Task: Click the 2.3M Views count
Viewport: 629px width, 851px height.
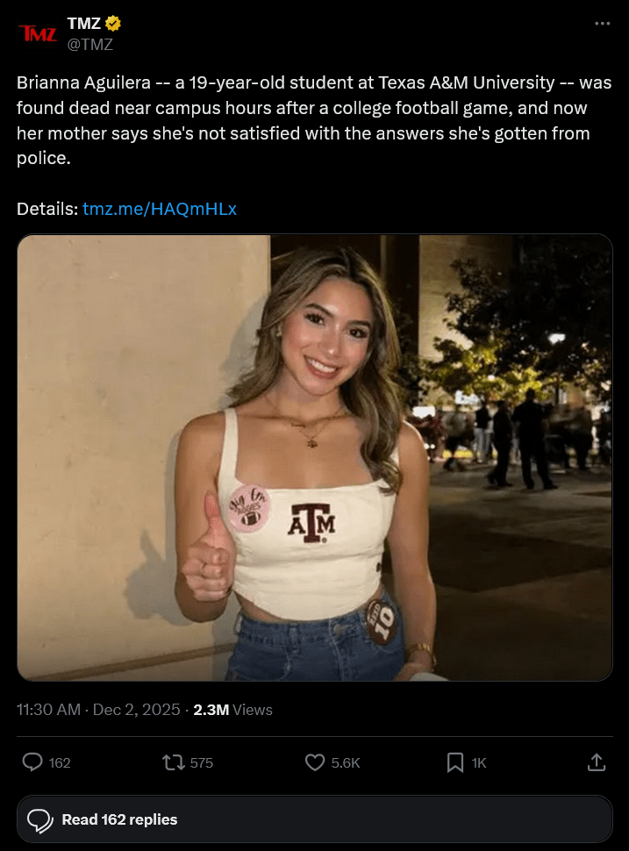Action: [232, 710]
